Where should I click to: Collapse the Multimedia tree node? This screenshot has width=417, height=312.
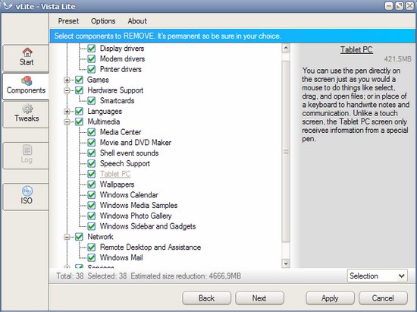click(x=67, y=122)
